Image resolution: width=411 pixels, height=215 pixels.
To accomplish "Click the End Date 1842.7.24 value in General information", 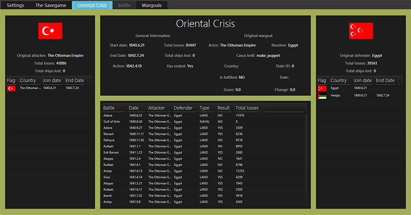I will (136, 55).
